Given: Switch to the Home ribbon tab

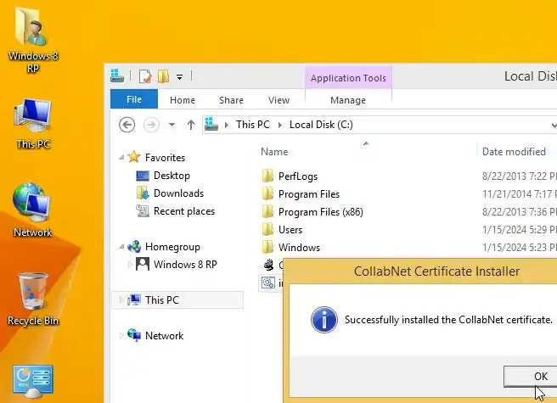Looking at the screenshot, I should [x=183, y=100].
